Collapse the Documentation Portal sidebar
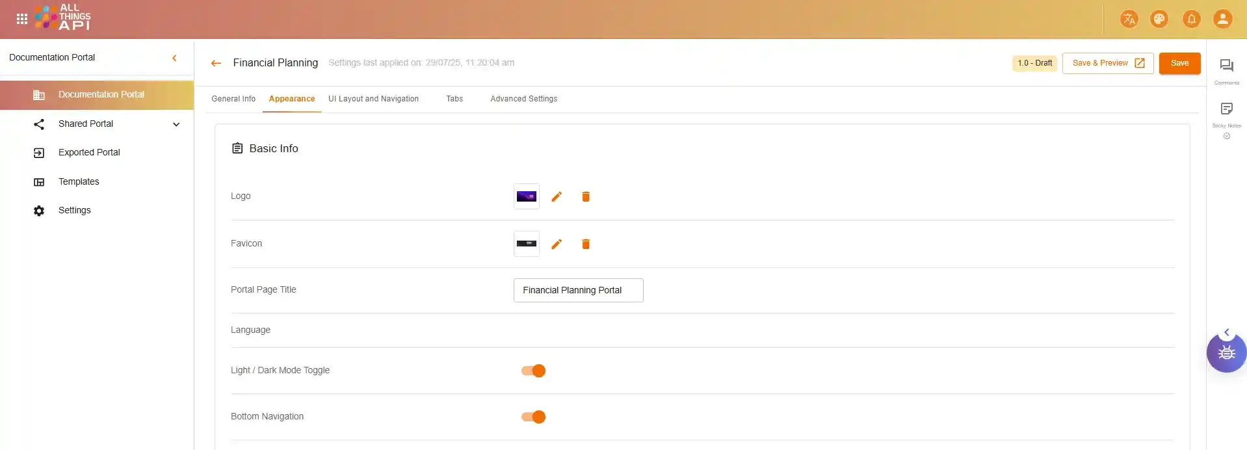Viewport: 1247px width, 450px height. point(174,58)
